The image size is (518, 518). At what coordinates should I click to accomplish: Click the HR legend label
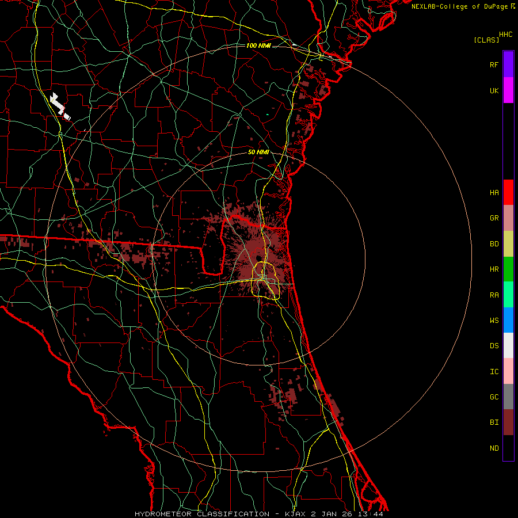(494, 269)
